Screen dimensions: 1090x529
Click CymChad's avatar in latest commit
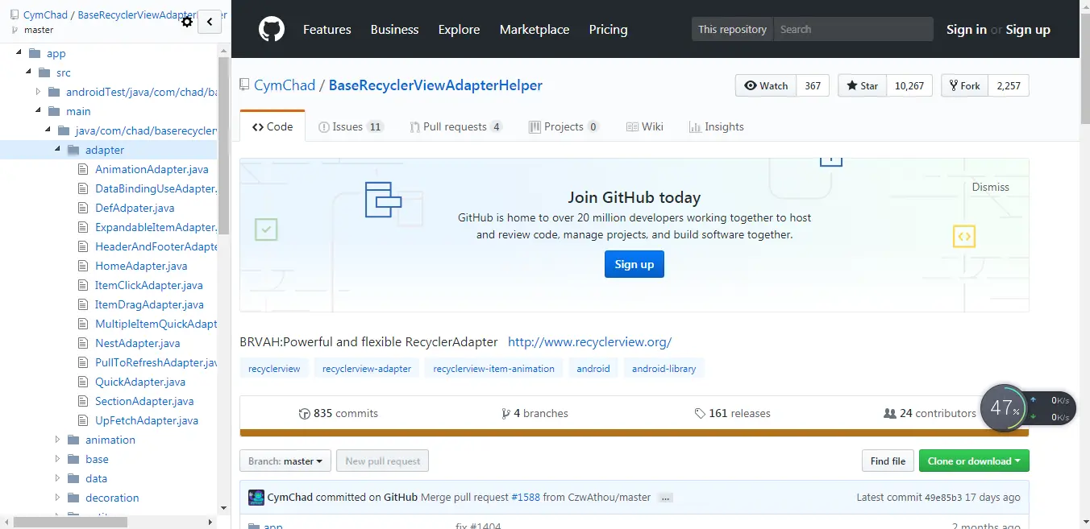pyautogui.click(x=256, y=497)
